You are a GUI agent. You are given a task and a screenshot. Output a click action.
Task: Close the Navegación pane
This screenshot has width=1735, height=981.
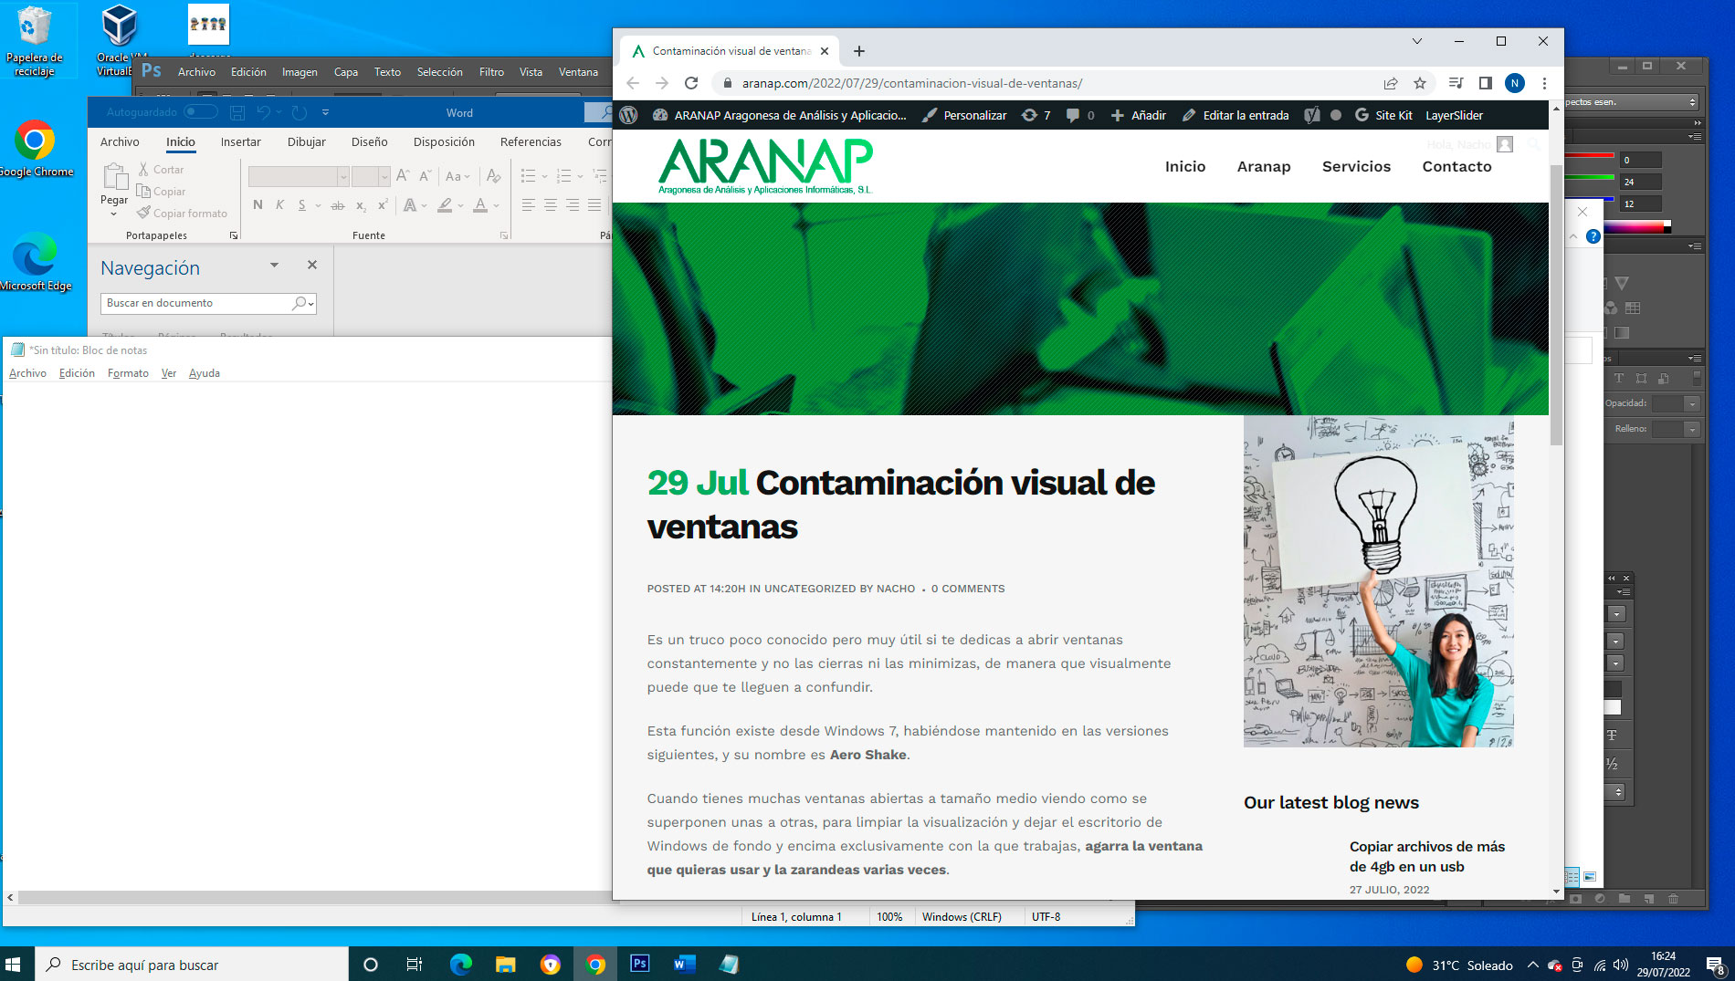[312, 265]
